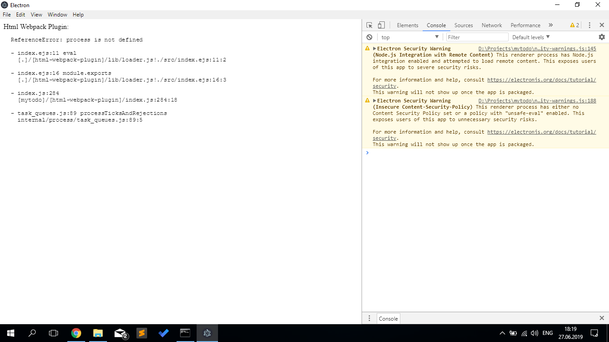Screen dimensions: 609x342
Task: Open File Explorer from the taskbar
Action: pyautogui.click(x=98, y=333)
